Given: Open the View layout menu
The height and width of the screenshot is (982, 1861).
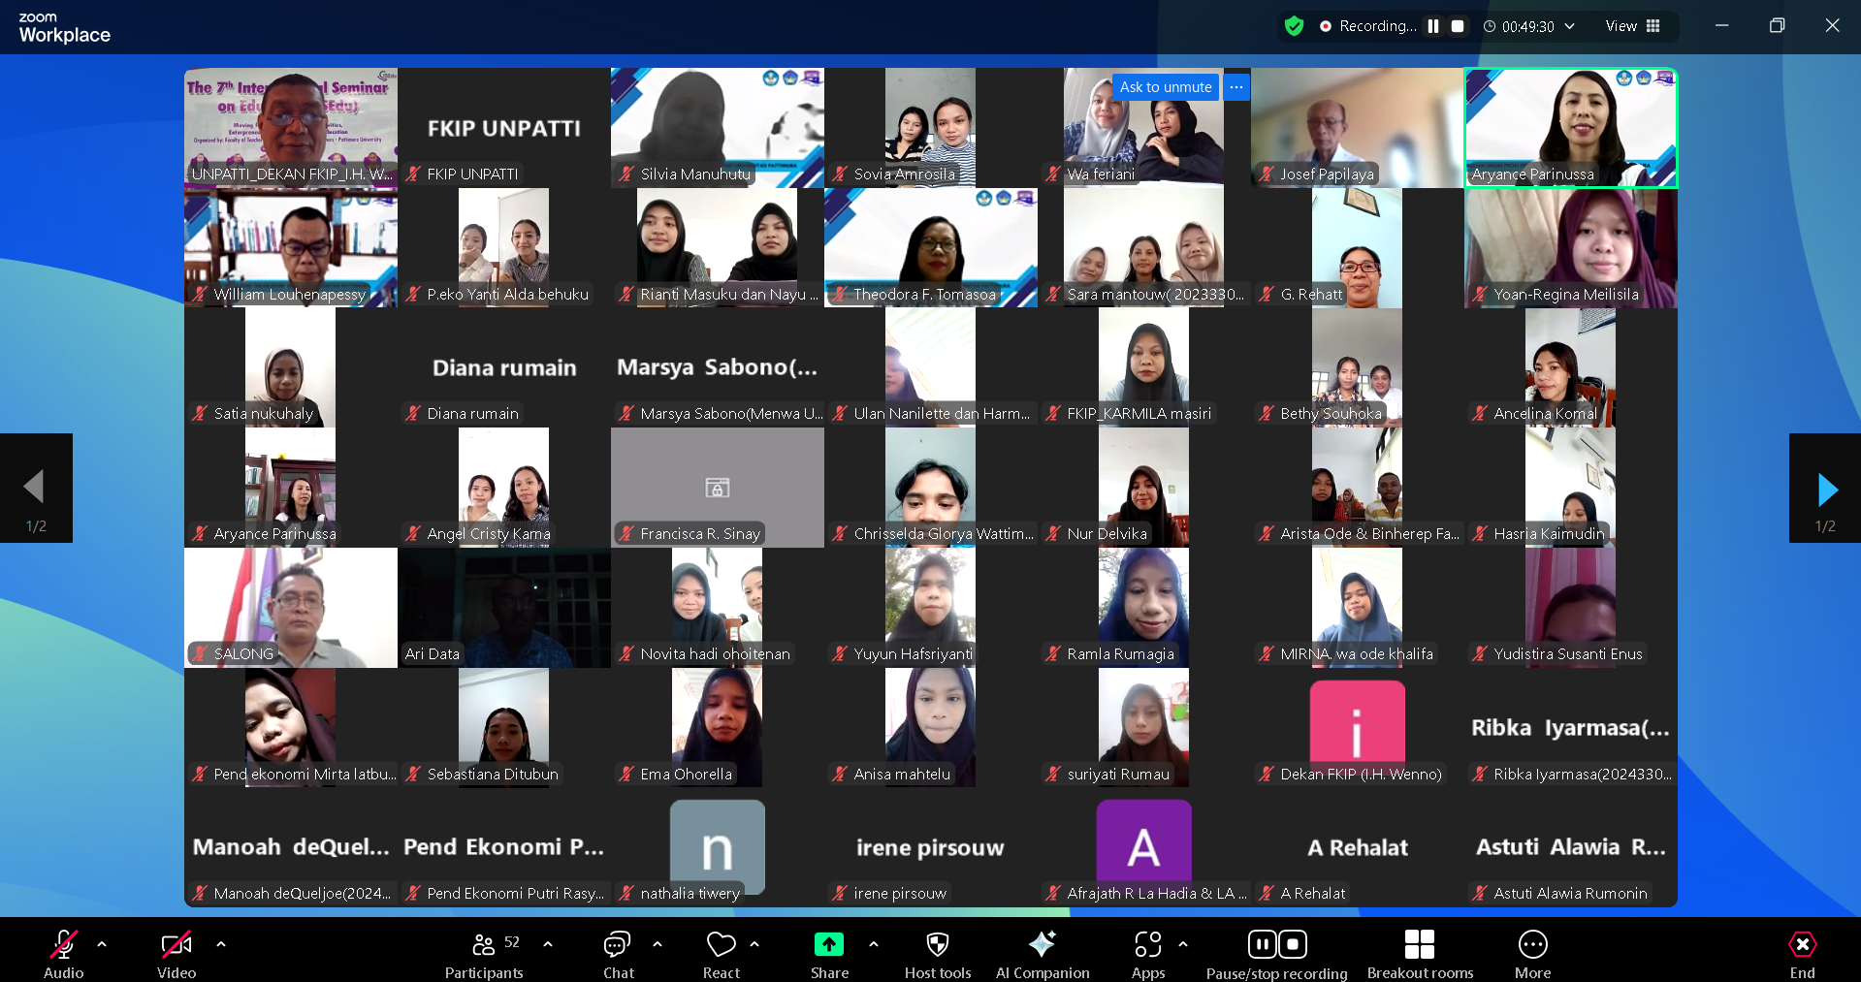Looking at the screenshot, I should click(x=1633, y=26).
